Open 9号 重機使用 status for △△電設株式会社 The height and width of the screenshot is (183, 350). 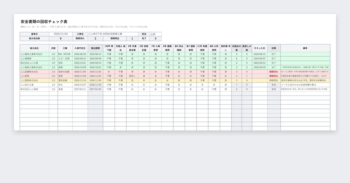[167, 80]
